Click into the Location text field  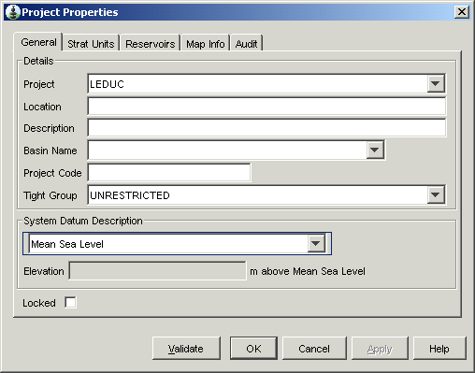click(266, 107)
